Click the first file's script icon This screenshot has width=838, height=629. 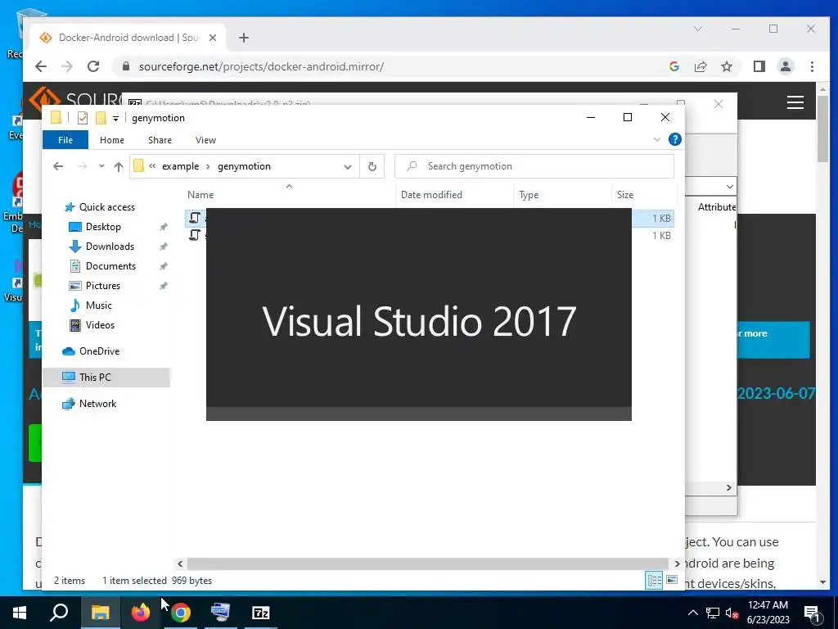coord(195,218)
